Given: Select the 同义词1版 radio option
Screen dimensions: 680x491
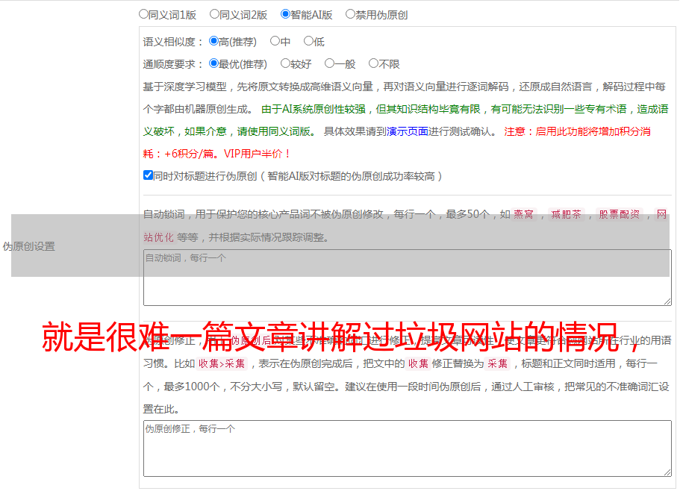Looking at the screenshot, I should coord(143,14).
